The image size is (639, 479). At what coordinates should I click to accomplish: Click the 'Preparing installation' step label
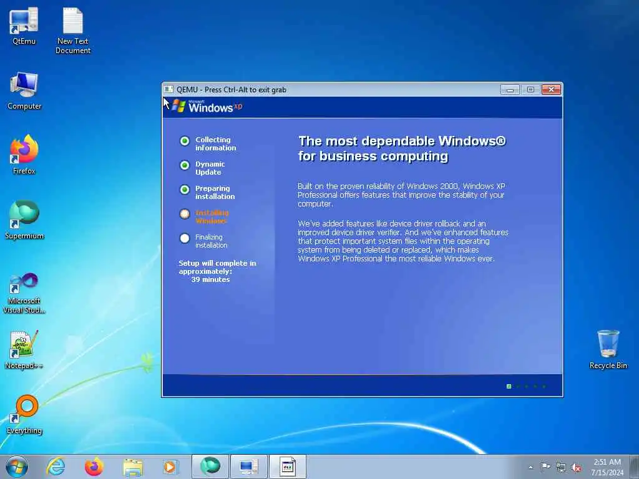click(215, 192)
